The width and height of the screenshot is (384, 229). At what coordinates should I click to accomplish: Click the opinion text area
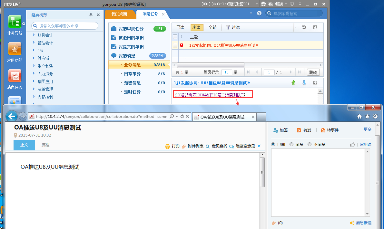tap(318, 183)
